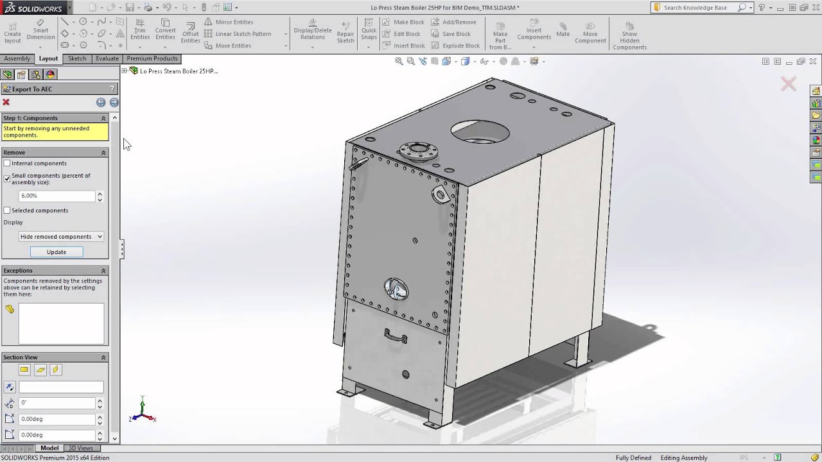Select Linear Sketch Pattern tool
The height and width of the screenshot is (462, 822).
[x=238, y=34]
